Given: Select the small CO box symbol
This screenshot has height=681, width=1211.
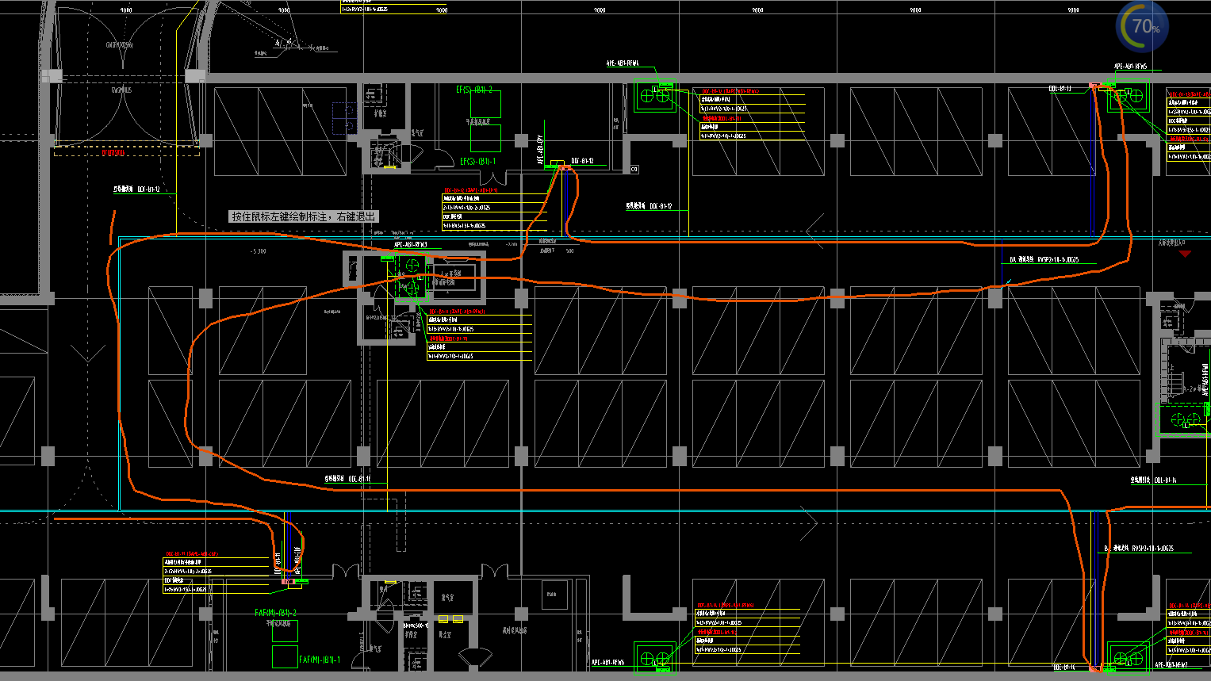Looking at the screenshot, I should click(634, 169).
